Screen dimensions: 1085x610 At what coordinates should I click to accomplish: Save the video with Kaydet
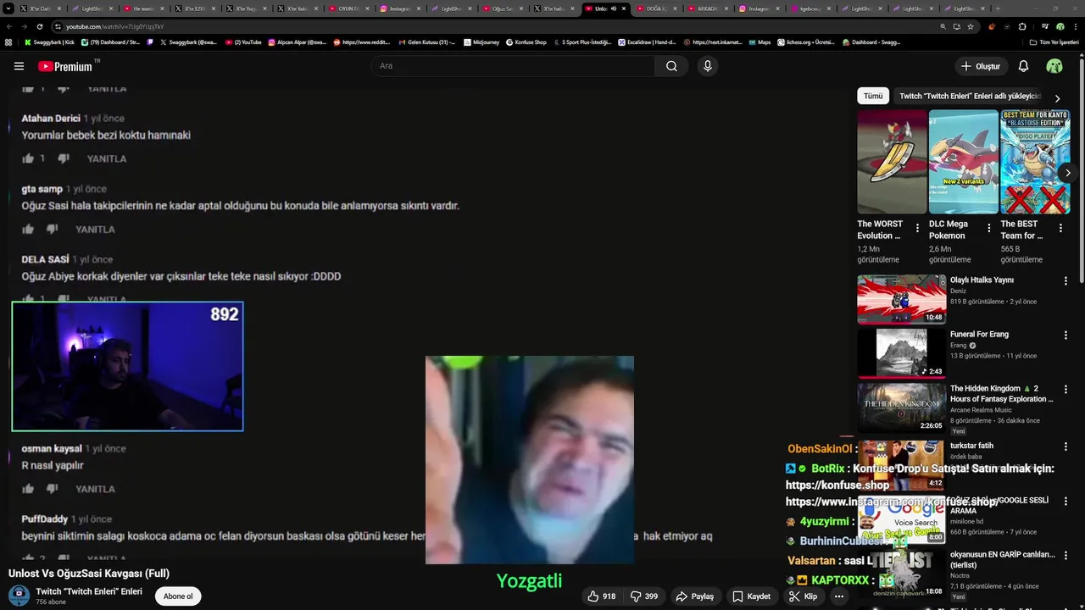[752, 596]
